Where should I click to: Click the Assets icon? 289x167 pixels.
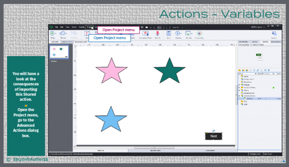pos(274,33)
